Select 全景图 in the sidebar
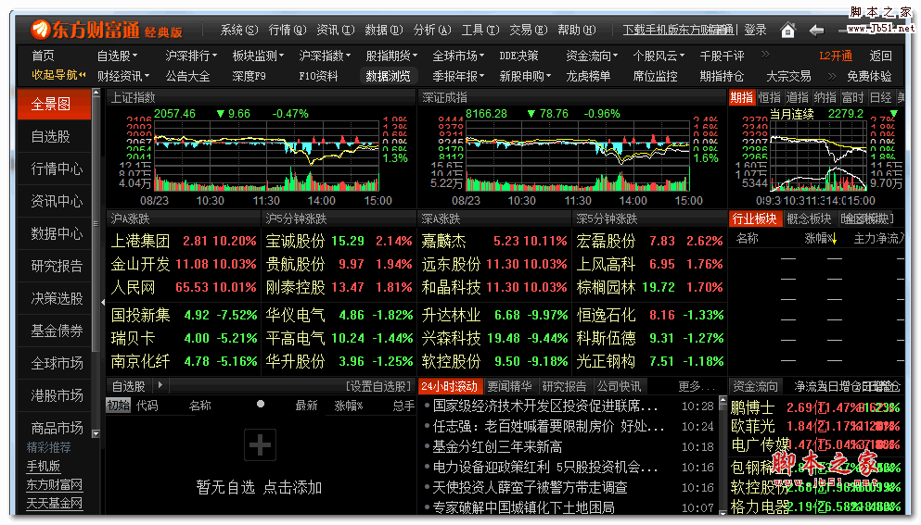Screen dimensions: 921x525 click(54, 105)
